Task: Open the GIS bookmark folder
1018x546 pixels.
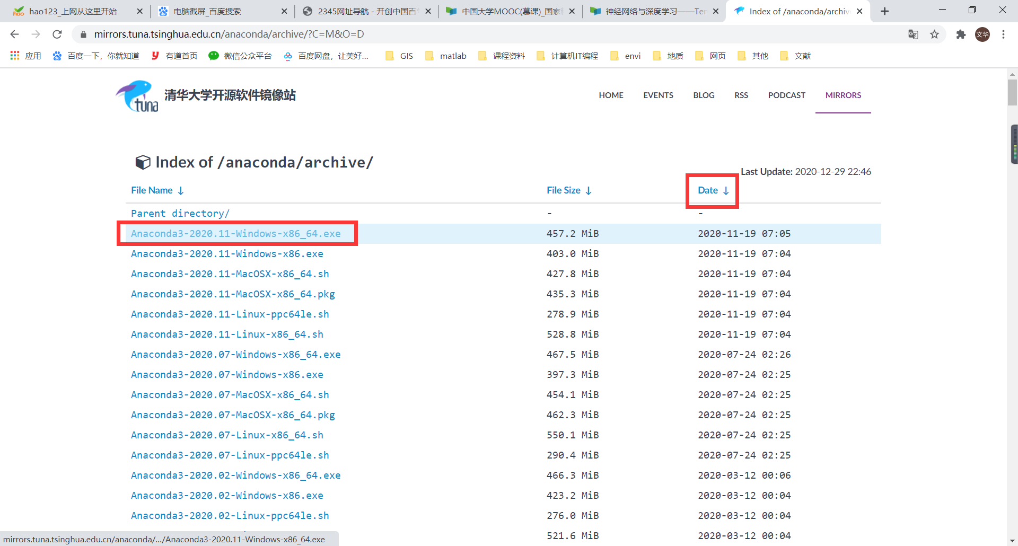Action: click(399, 56)
